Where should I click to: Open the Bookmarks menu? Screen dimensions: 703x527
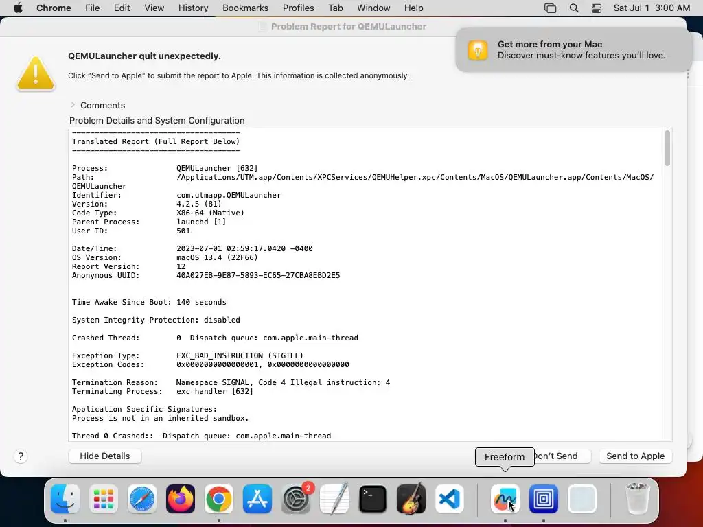point(246,8)
